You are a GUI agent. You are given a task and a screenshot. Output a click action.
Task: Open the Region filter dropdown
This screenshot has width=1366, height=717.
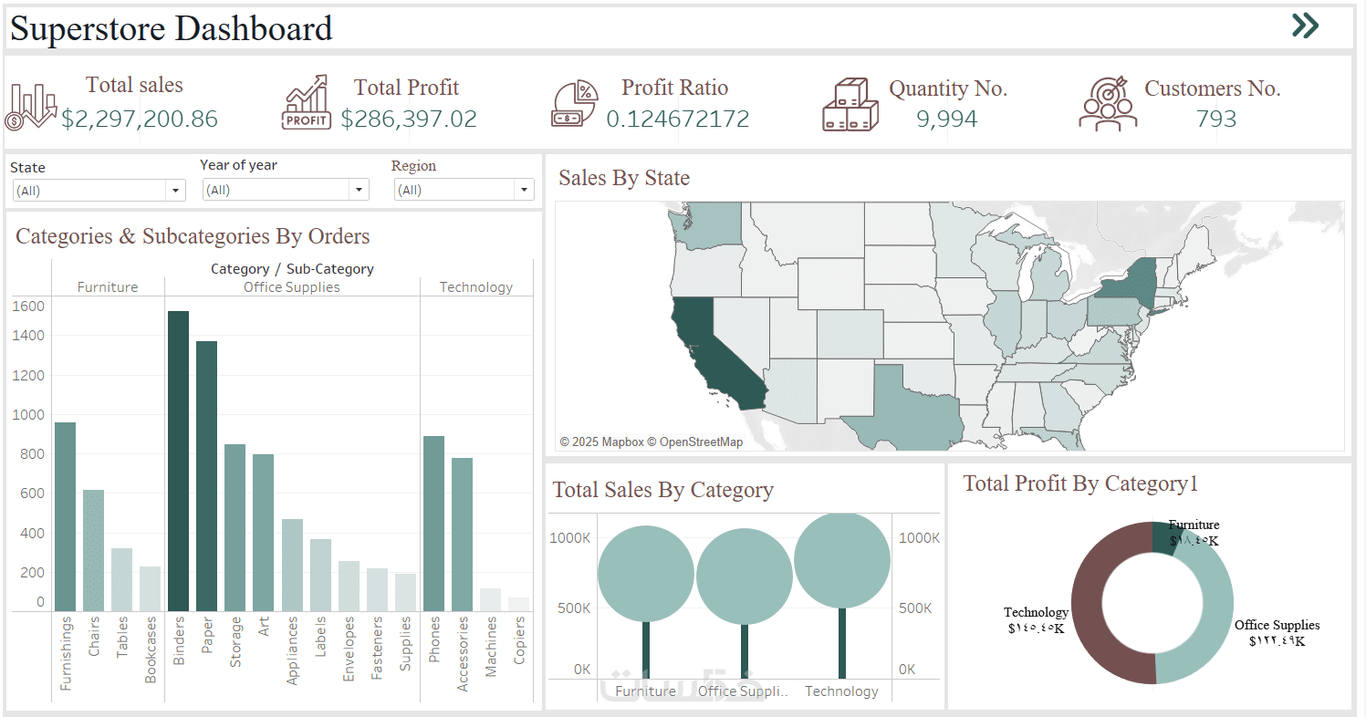(x=464, y=190)
